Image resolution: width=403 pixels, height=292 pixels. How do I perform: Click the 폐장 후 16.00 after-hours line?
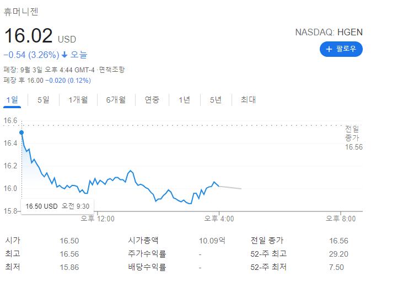[47, 81]
